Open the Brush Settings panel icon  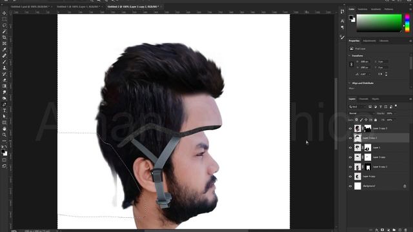[x=342, y=37]
